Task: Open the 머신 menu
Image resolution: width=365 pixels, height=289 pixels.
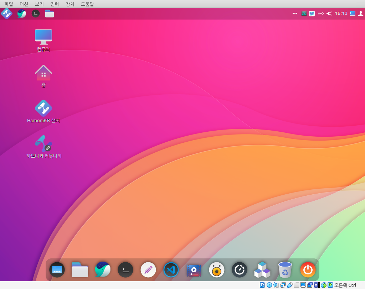Action: pyautogui.click(x=24, y=4)
